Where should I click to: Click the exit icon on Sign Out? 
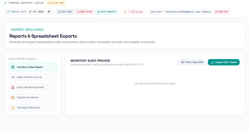tap(217, 12)
